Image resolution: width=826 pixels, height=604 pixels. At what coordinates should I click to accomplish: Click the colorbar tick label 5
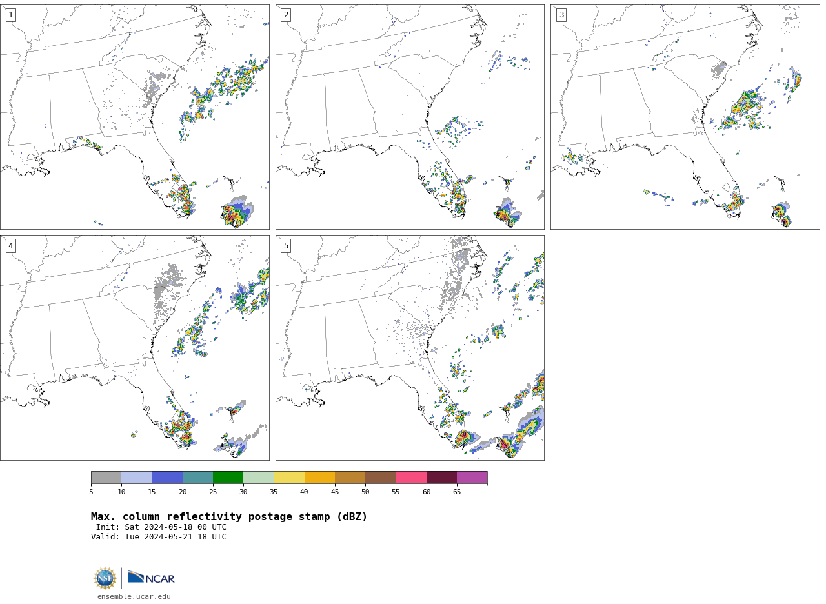[91, 492]
